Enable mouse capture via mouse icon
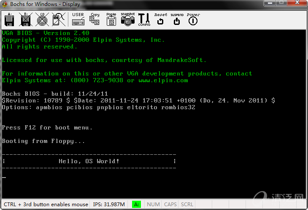Screen dimensions: 308x210 click(x=58, y=19)
